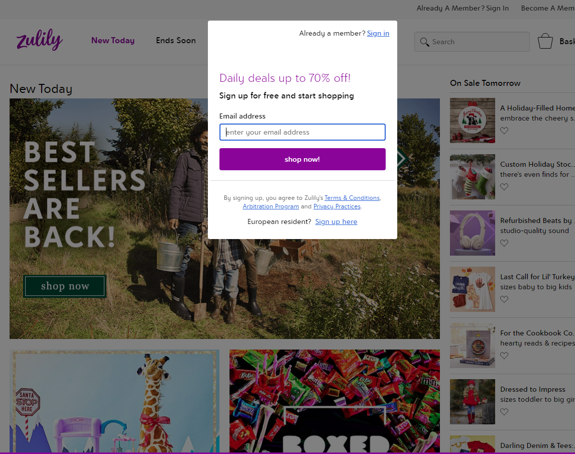575x454 pixels.
Task: Open the Refurbished Beats headphones thumbnail
Action: click(x=472, y=233)
